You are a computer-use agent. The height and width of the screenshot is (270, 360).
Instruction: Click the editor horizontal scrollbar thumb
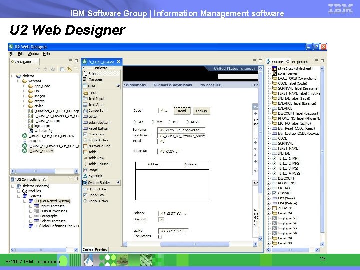click(195, 244)
